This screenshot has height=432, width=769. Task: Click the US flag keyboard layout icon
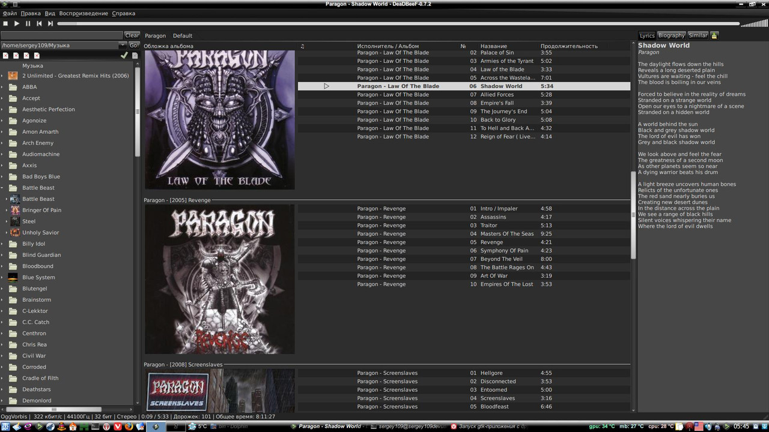[x=699, y=427]
